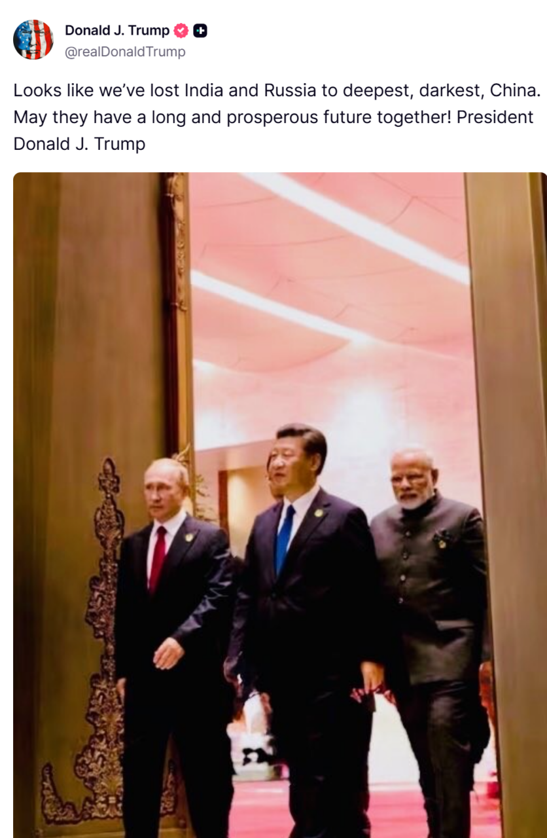Open the attached photo of three men
Screen dimensions: 547x838
(280, 505)
